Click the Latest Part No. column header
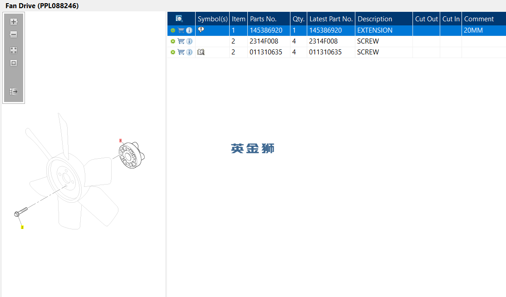Image resolution: width=506 pixels, height=297 pixels. click(331, 19)
